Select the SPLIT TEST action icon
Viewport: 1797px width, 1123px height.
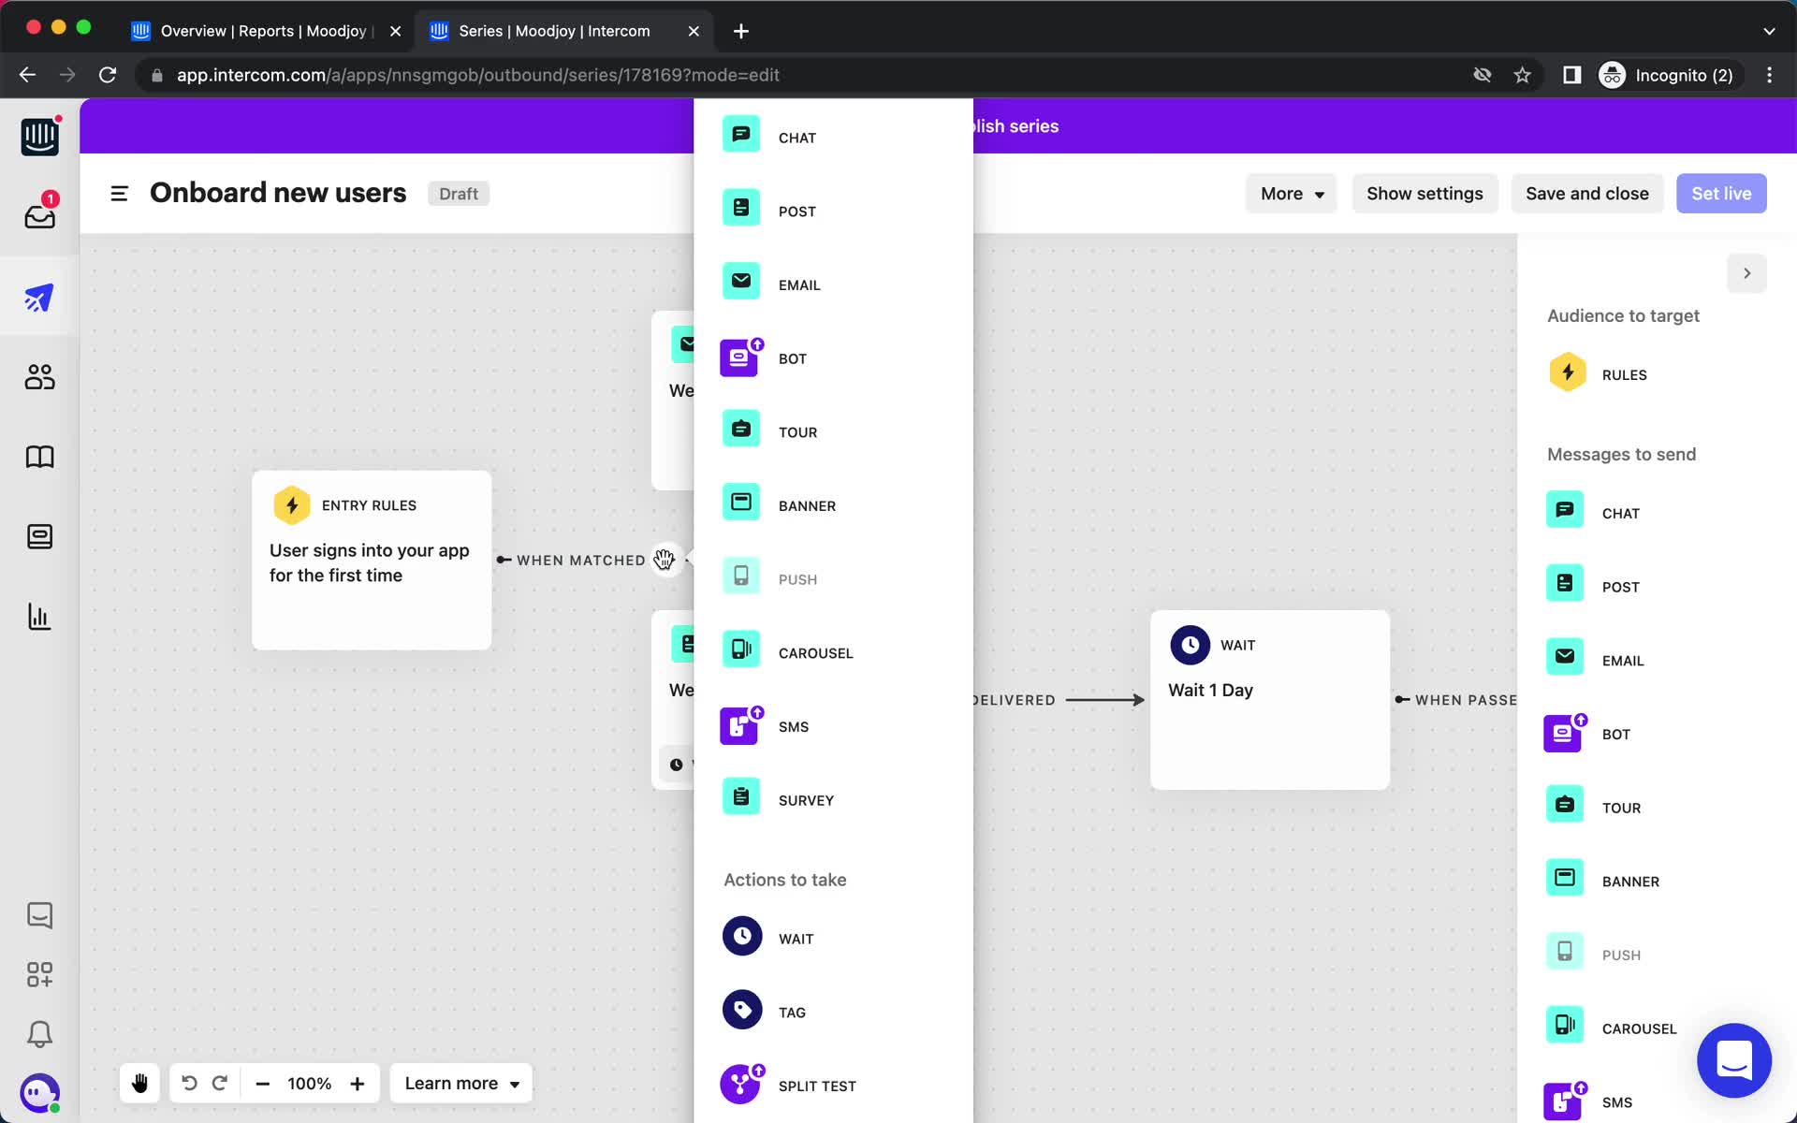pos(741,1085)
